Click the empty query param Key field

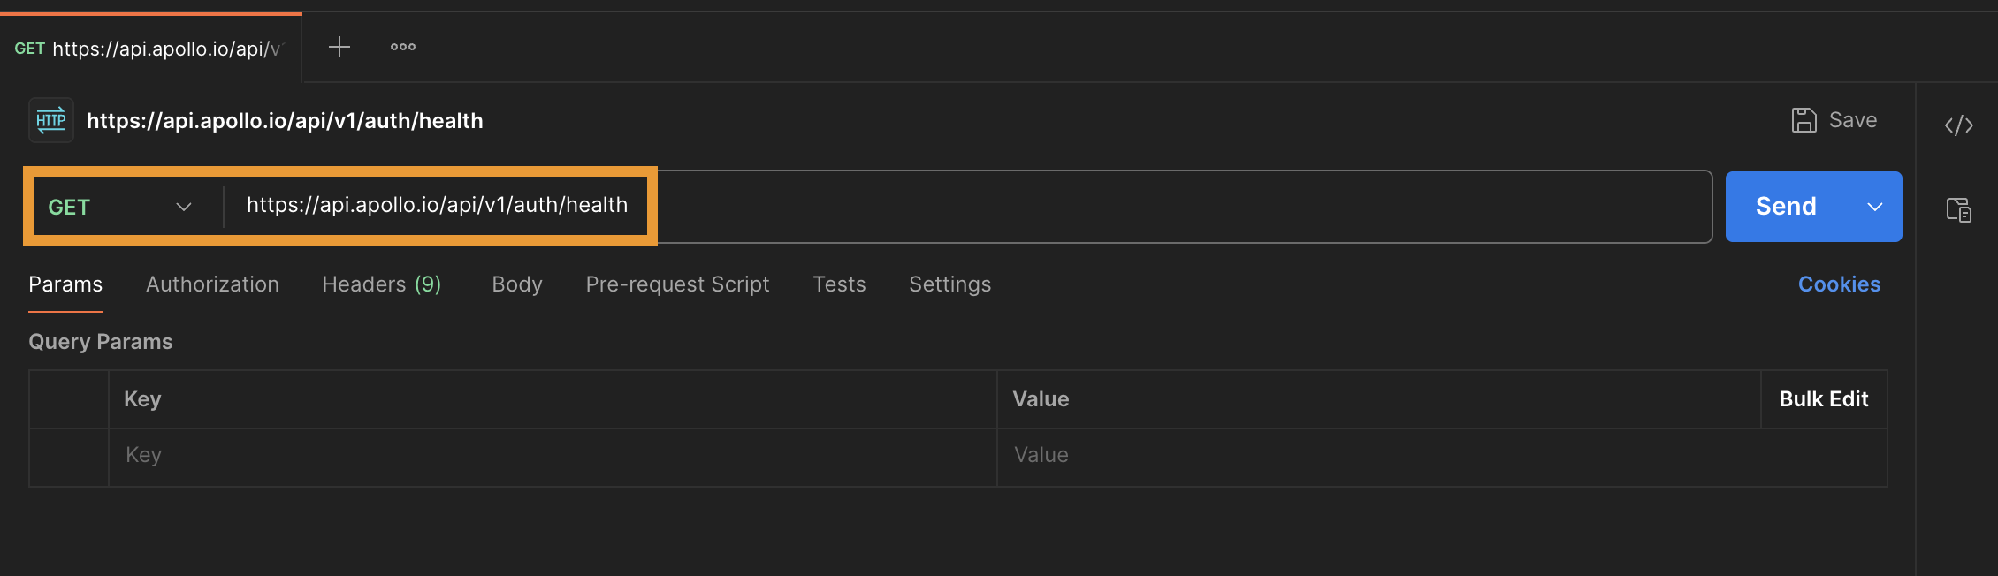point(553,457)
